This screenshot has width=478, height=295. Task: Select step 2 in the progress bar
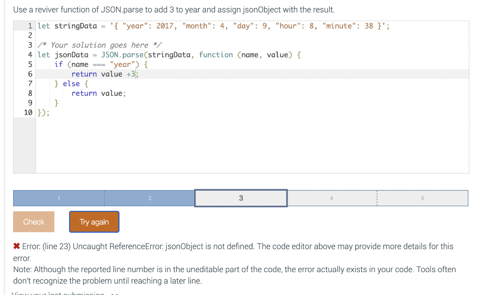(149, 198)
